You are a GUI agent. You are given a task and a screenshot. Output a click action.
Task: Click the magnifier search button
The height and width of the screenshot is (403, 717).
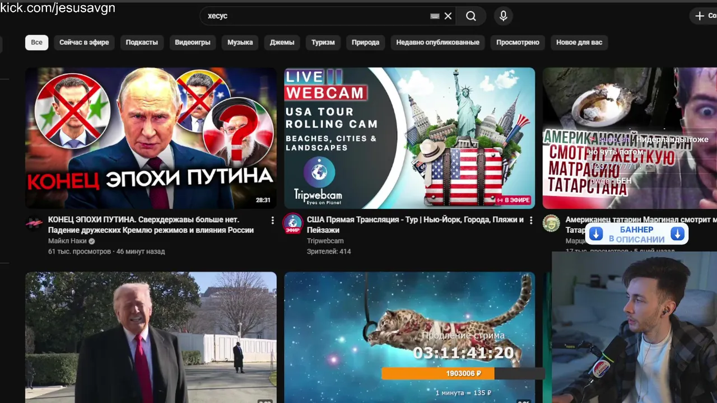(x=471, y=16)
